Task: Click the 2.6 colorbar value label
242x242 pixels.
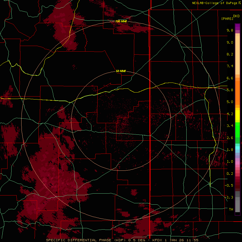Action: coord(230,138)
